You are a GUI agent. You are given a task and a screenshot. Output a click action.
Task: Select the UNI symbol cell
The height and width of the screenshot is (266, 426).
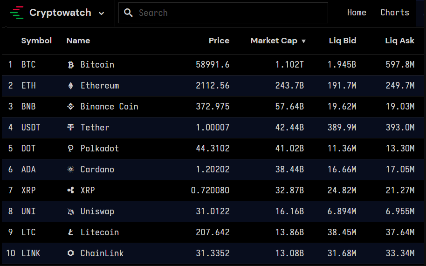(28, 211)
